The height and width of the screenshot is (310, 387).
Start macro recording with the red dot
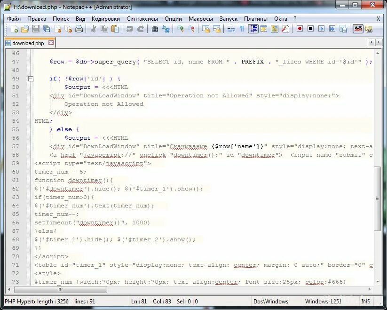click(300, 29)
